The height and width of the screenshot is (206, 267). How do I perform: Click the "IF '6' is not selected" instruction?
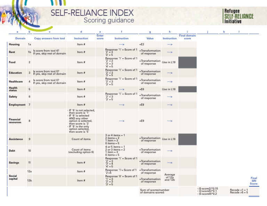(x=81, y=112)
